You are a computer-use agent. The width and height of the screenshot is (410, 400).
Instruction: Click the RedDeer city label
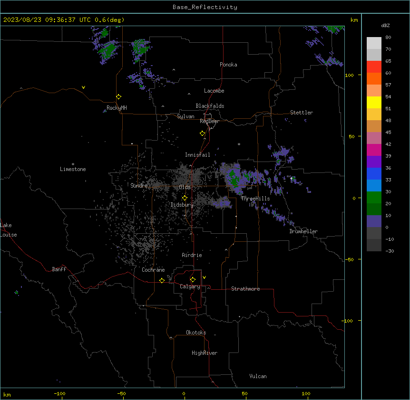tap(209, 121)
